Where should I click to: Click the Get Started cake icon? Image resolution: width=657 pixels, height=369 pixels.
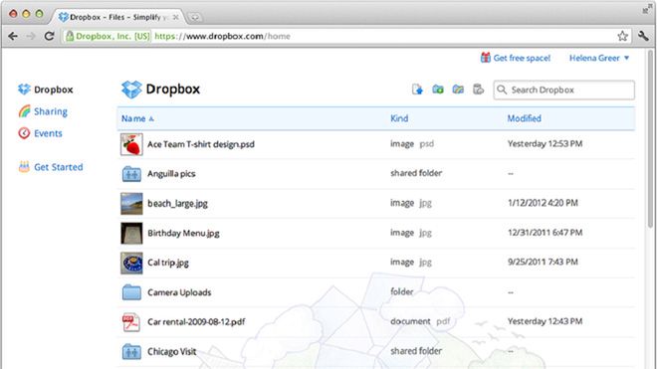coord(24,167)
